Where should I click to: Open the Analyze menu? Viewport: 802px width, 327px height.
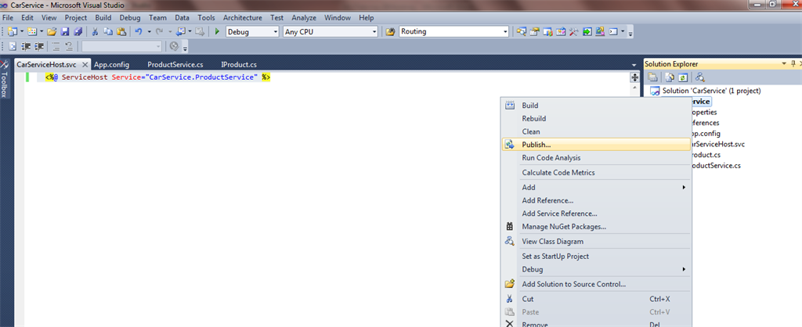(x=304, y=17)
